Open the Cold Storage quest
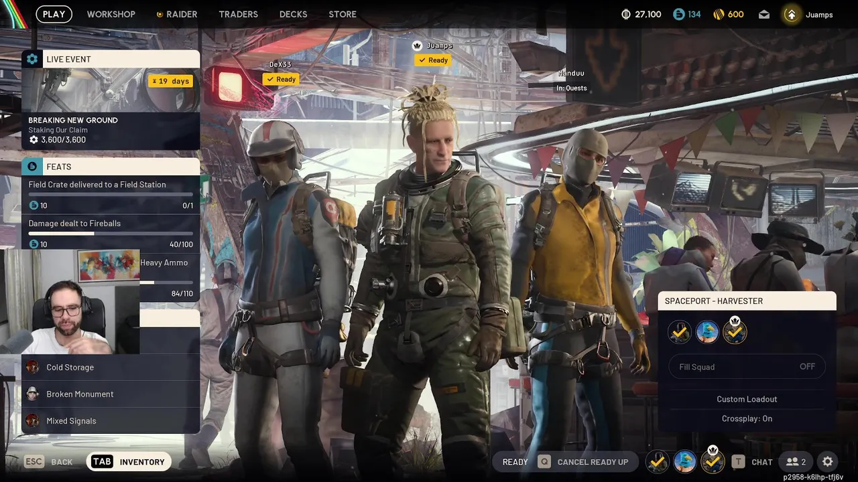This screenshot has width=858, height=482. [x=111, y=368]
